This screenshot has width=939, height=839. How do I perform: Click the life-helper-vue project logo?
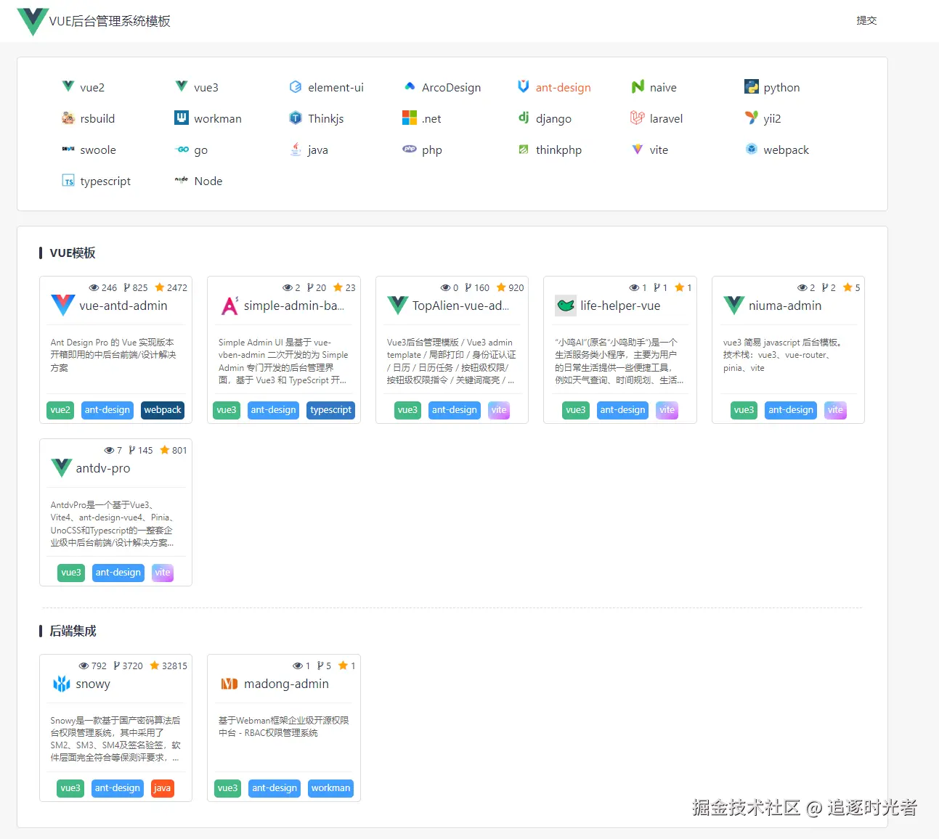pyautogui.click(x=566, y=306)
